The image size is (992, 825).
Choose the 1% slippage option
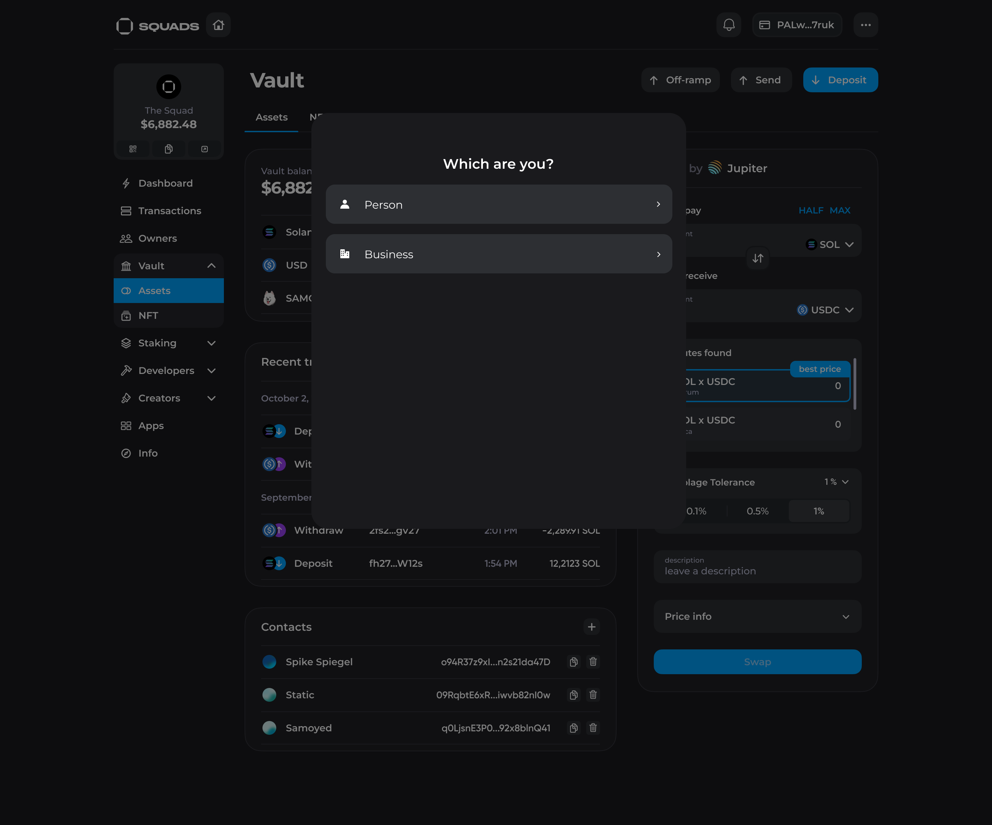pyautogui.click(x=819, y=511)
